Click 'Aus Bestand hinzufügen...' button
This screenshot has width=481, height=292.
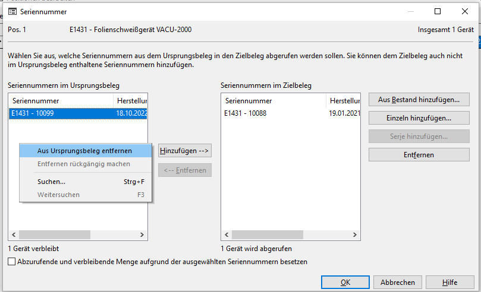[419, 99]
